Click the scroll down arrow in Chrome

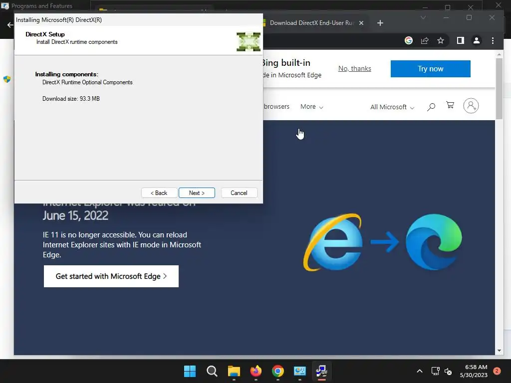499,351
